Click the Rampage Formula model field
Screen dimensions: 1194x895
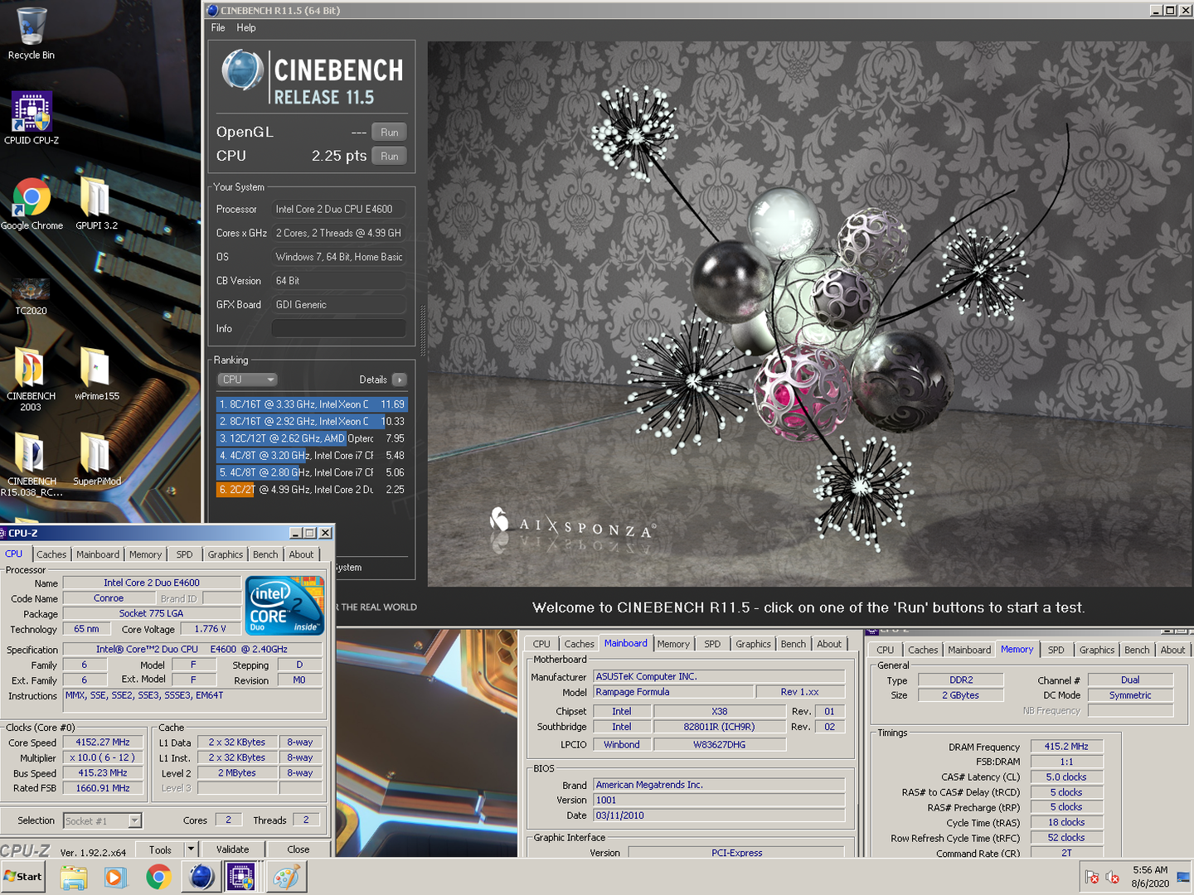[x=674, y=692]
